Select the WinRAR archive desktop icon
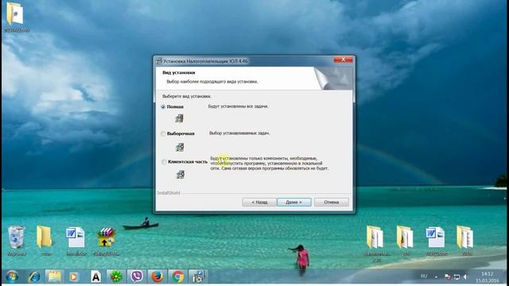The width and height of the screenshot is (509, 286). [x=106, y=241]
